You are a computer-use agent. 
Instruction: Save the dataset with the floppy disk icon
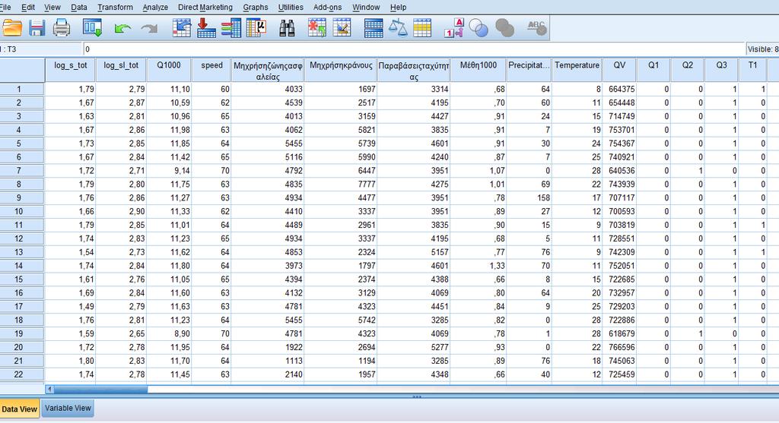point(37,28)
